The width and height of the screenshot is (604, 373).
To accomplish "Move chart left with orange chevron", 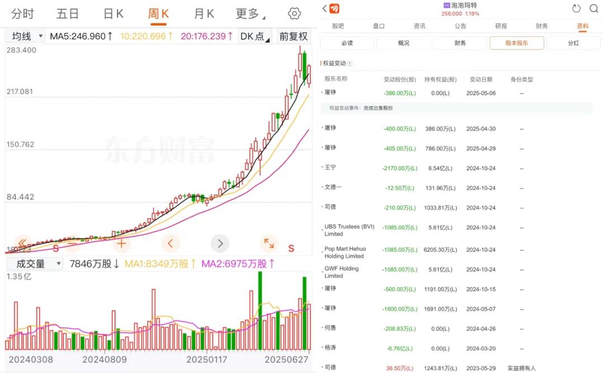I will pyautogui.click(x=171, y=244).
